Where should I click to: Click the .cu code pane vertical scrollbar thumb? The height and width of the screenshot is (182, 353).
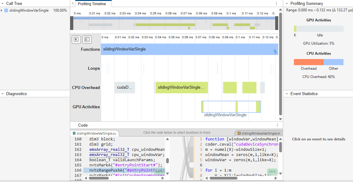[168, 161]
